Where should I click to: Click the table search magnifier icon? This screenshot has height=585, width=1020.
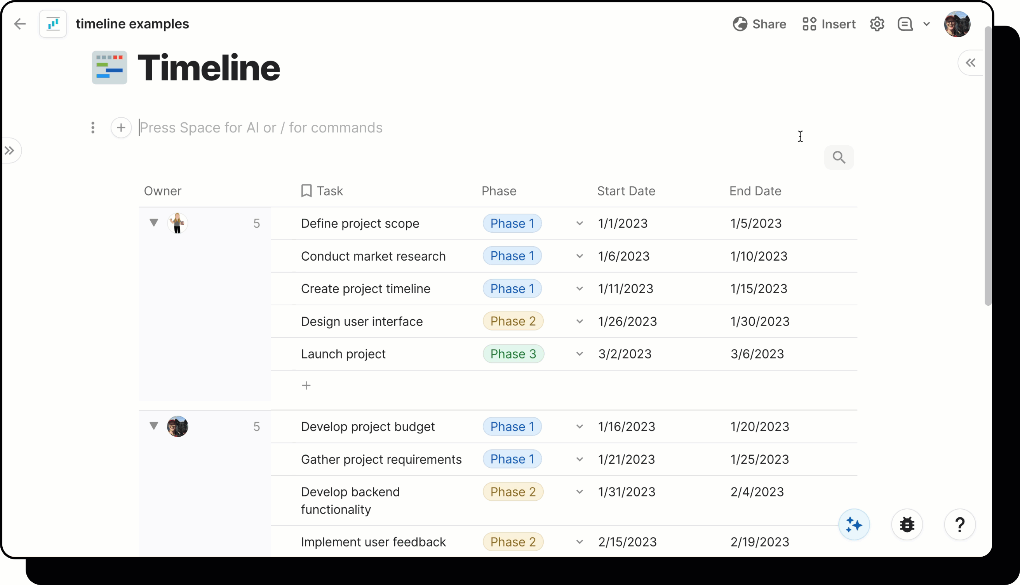click(x=839, y=157)
